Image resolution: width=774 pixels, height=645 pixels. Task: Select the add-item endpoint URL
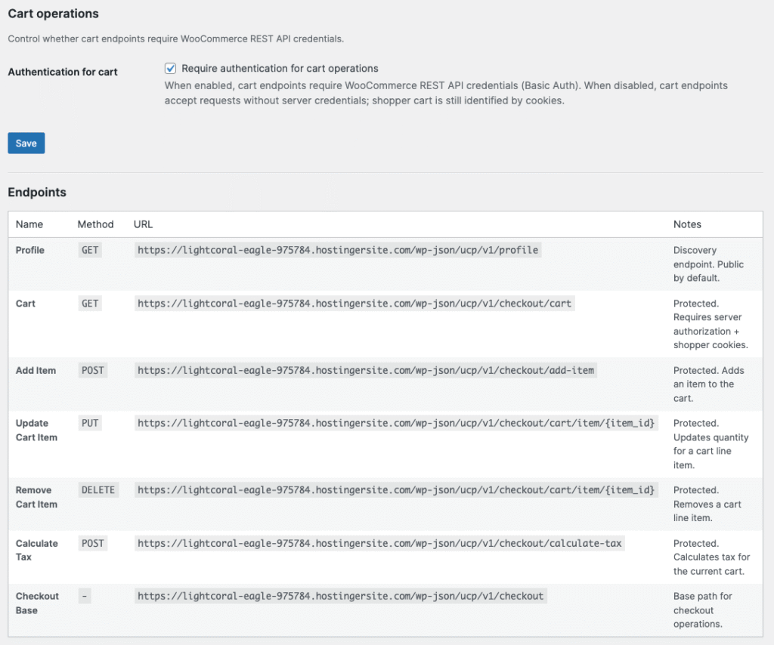click(366, 371)
